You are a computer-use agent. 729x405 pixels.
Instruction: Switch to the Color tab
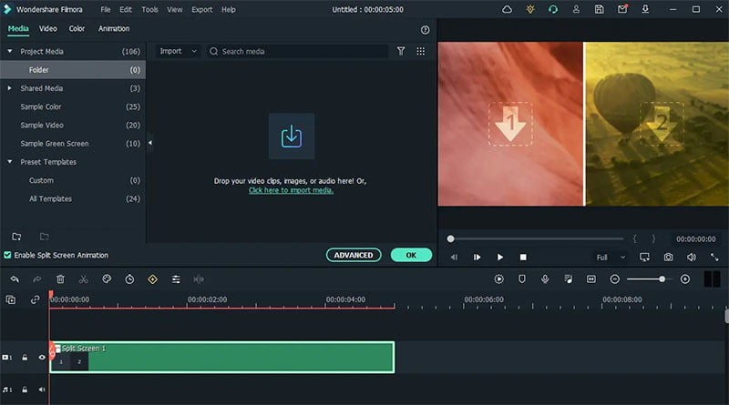(x=77, y=28)
